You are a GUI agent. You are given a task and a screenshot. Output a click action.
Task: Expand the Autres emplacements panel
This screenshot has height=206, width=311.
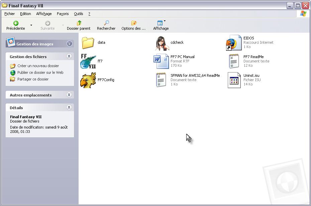coord(69,95)
